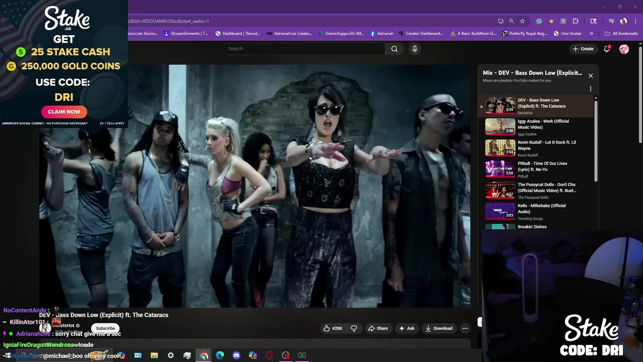Subscribe to the DevIsHot channel
This screenshot has height=362, width=643.
pos(105,328)
